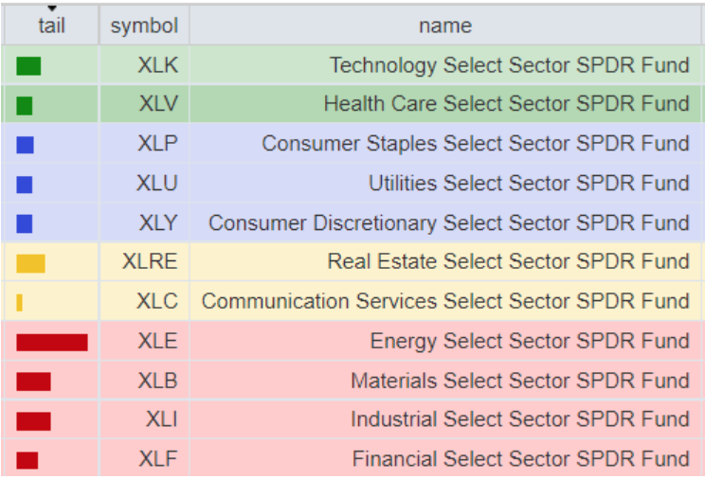Open Health Care Select Sector SPDR Fund
The height and width of the screenshot is (479, 705).
(x=506, y=104)
